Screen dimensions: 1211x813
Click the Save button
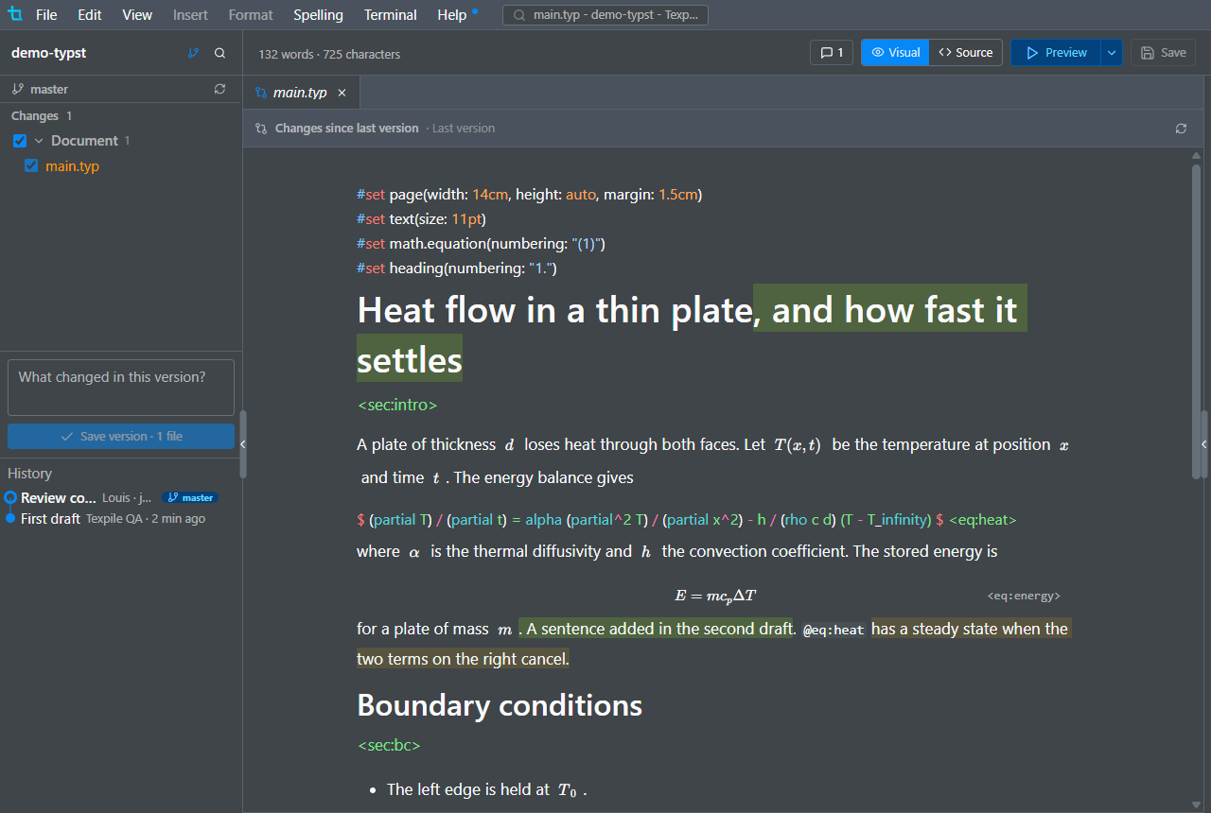coord(1164,53)
